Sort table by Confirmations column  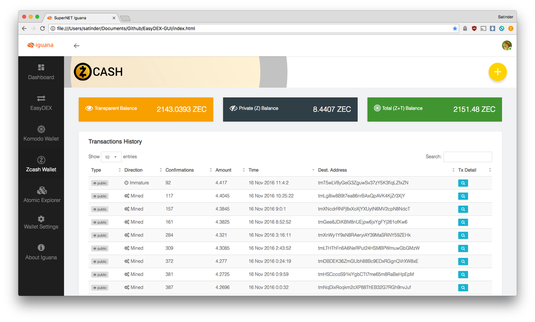coord(188,170)
